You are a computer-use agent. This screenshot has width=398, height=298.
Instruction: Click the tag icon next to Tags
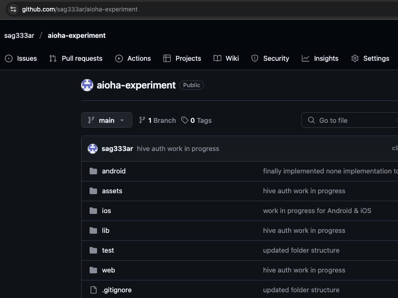coord(185,120)
